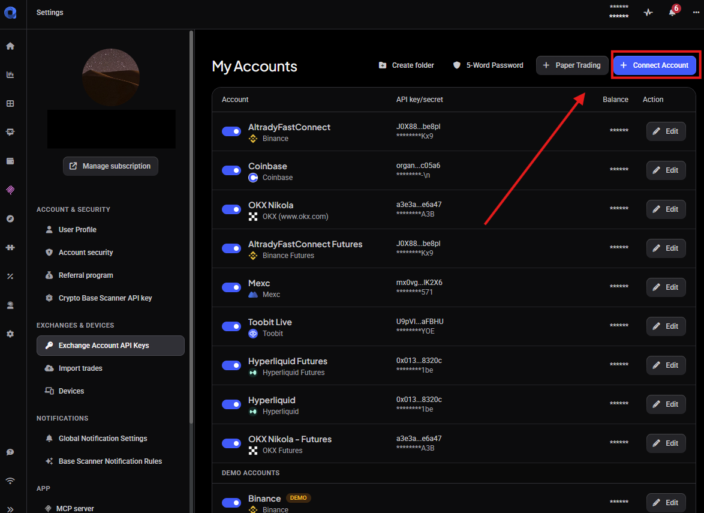Viewport: 704px width, 513px height.
Task: Toggle the Hyperliquid Futures account switch
Action: point(231,365)
